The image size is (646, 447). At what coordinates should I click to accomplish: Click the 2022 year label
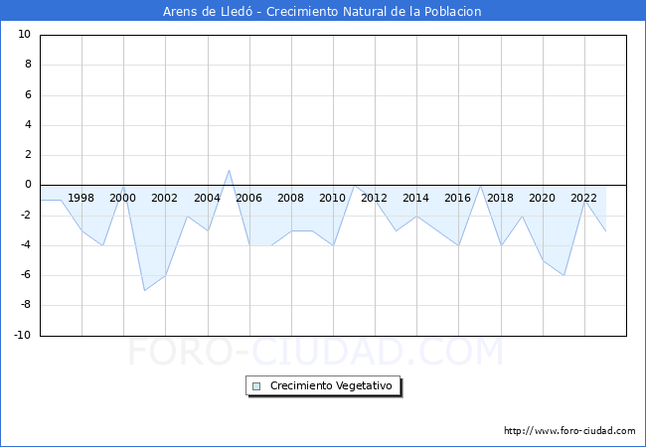(x=583, y=198)
